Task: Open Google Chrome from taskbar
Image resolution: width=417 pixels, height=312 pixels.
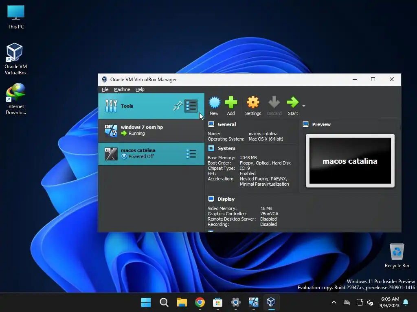Action: pyautogui.click(x=200, y=302)
